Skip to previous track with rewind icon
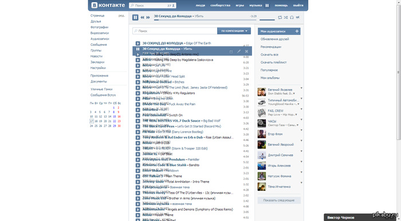The height and width of the screenshot is (221, 401). tap(143, 18)
